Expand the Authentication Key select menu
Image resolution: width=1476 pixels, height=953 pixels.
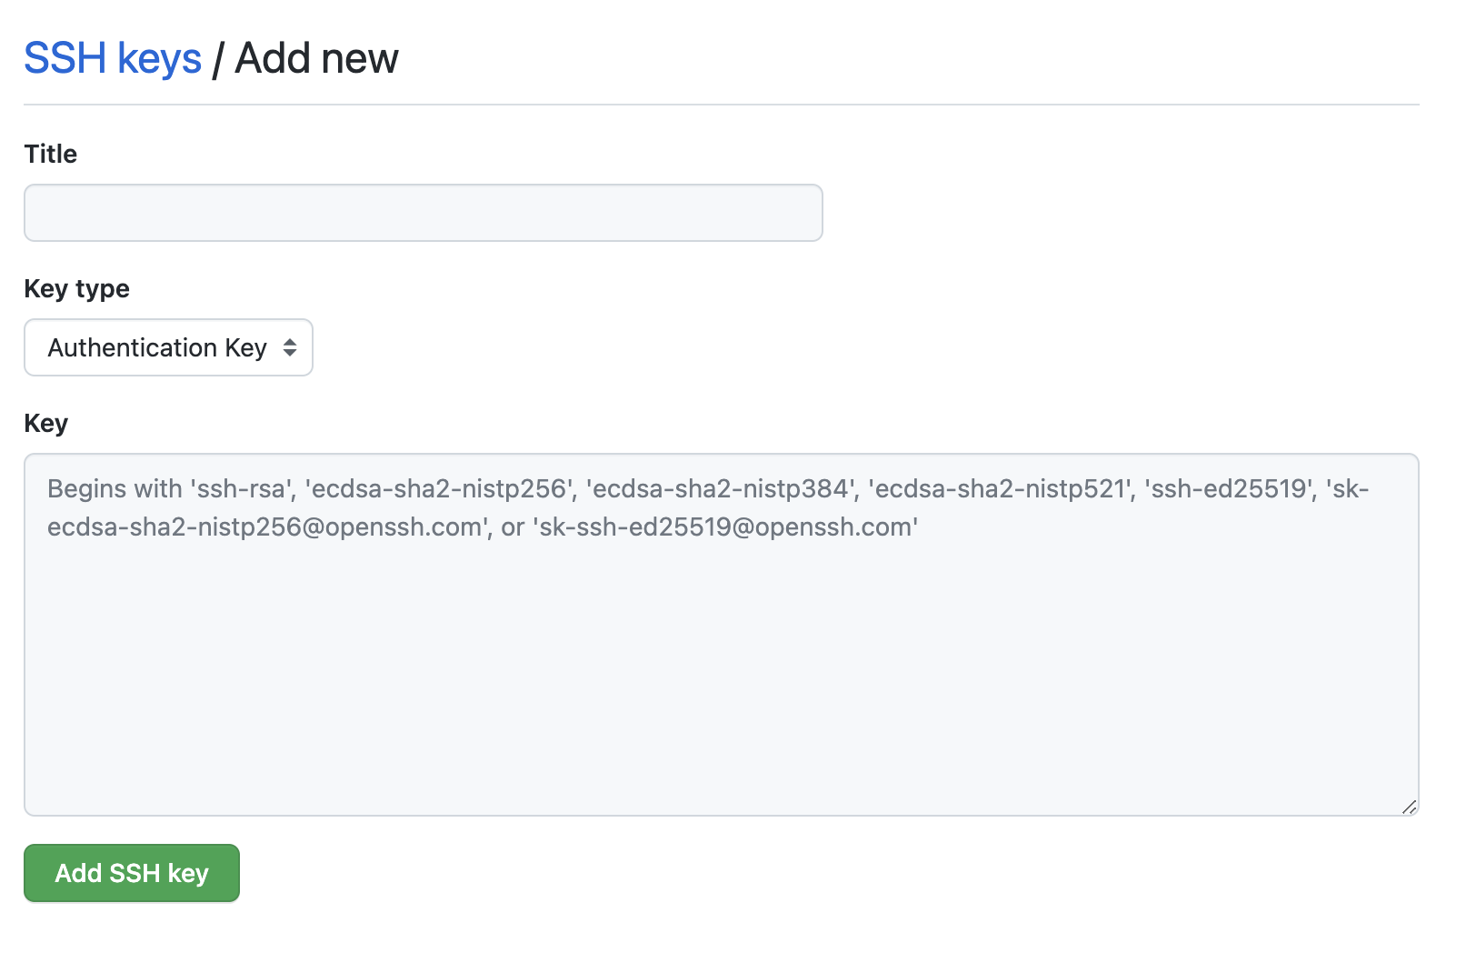point(168,347)
